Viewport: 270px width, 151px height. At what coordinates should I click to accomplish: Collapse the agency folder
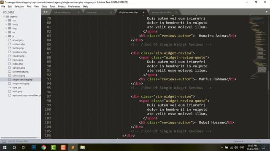pos(4,16)
